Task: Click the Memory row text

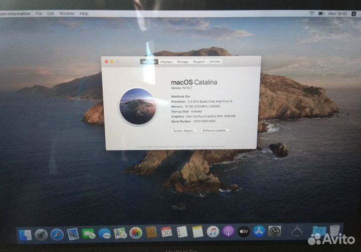Action: (196, 106)
